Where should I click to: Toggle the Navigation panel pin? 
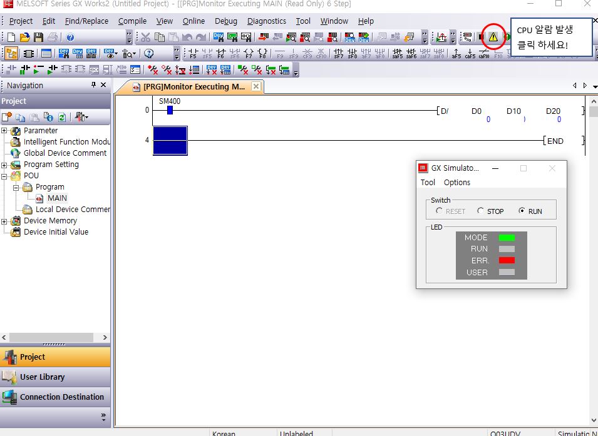(x=93, y=85)
